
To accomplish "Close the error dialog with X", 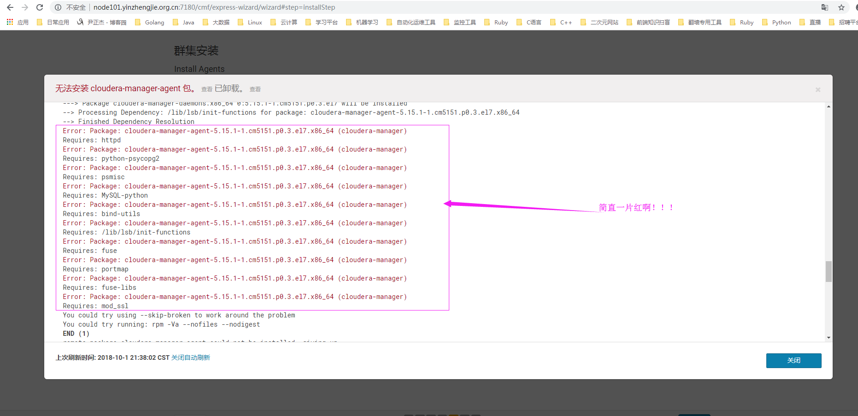I will 818,89.
